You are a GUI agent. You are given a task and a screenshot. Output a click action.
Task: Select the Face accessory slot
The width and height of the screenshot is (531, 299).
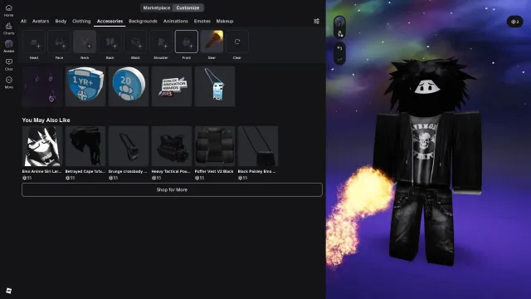[59, 42]
